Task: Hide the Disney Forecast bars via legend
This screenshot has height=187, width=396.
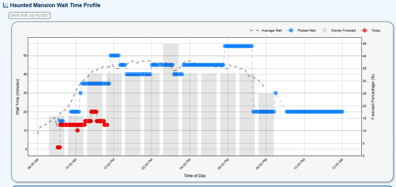Action: 339,30
